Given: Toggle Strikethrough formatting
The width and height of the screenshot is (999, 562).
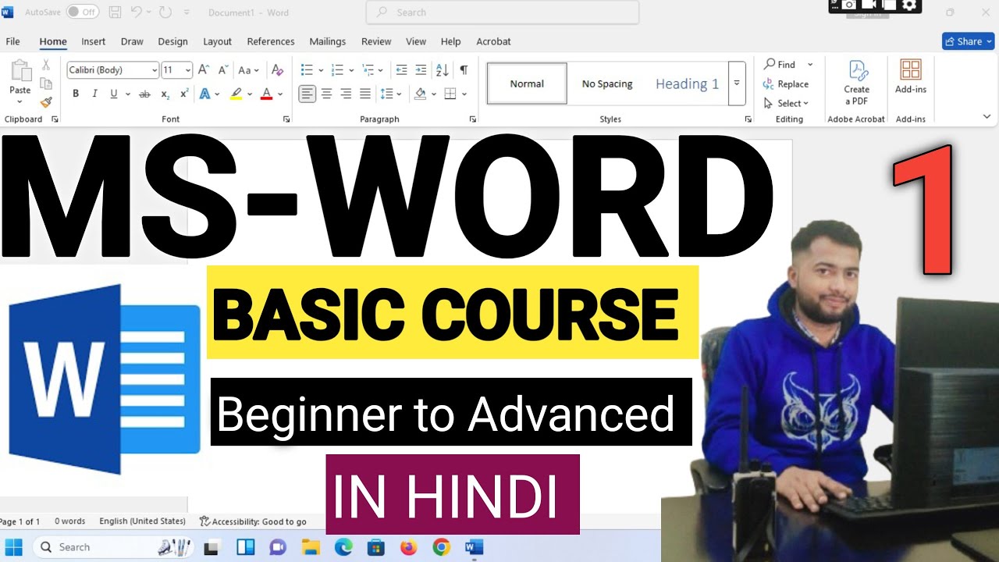Looking at the screenshot, I should tap(144, 94).
